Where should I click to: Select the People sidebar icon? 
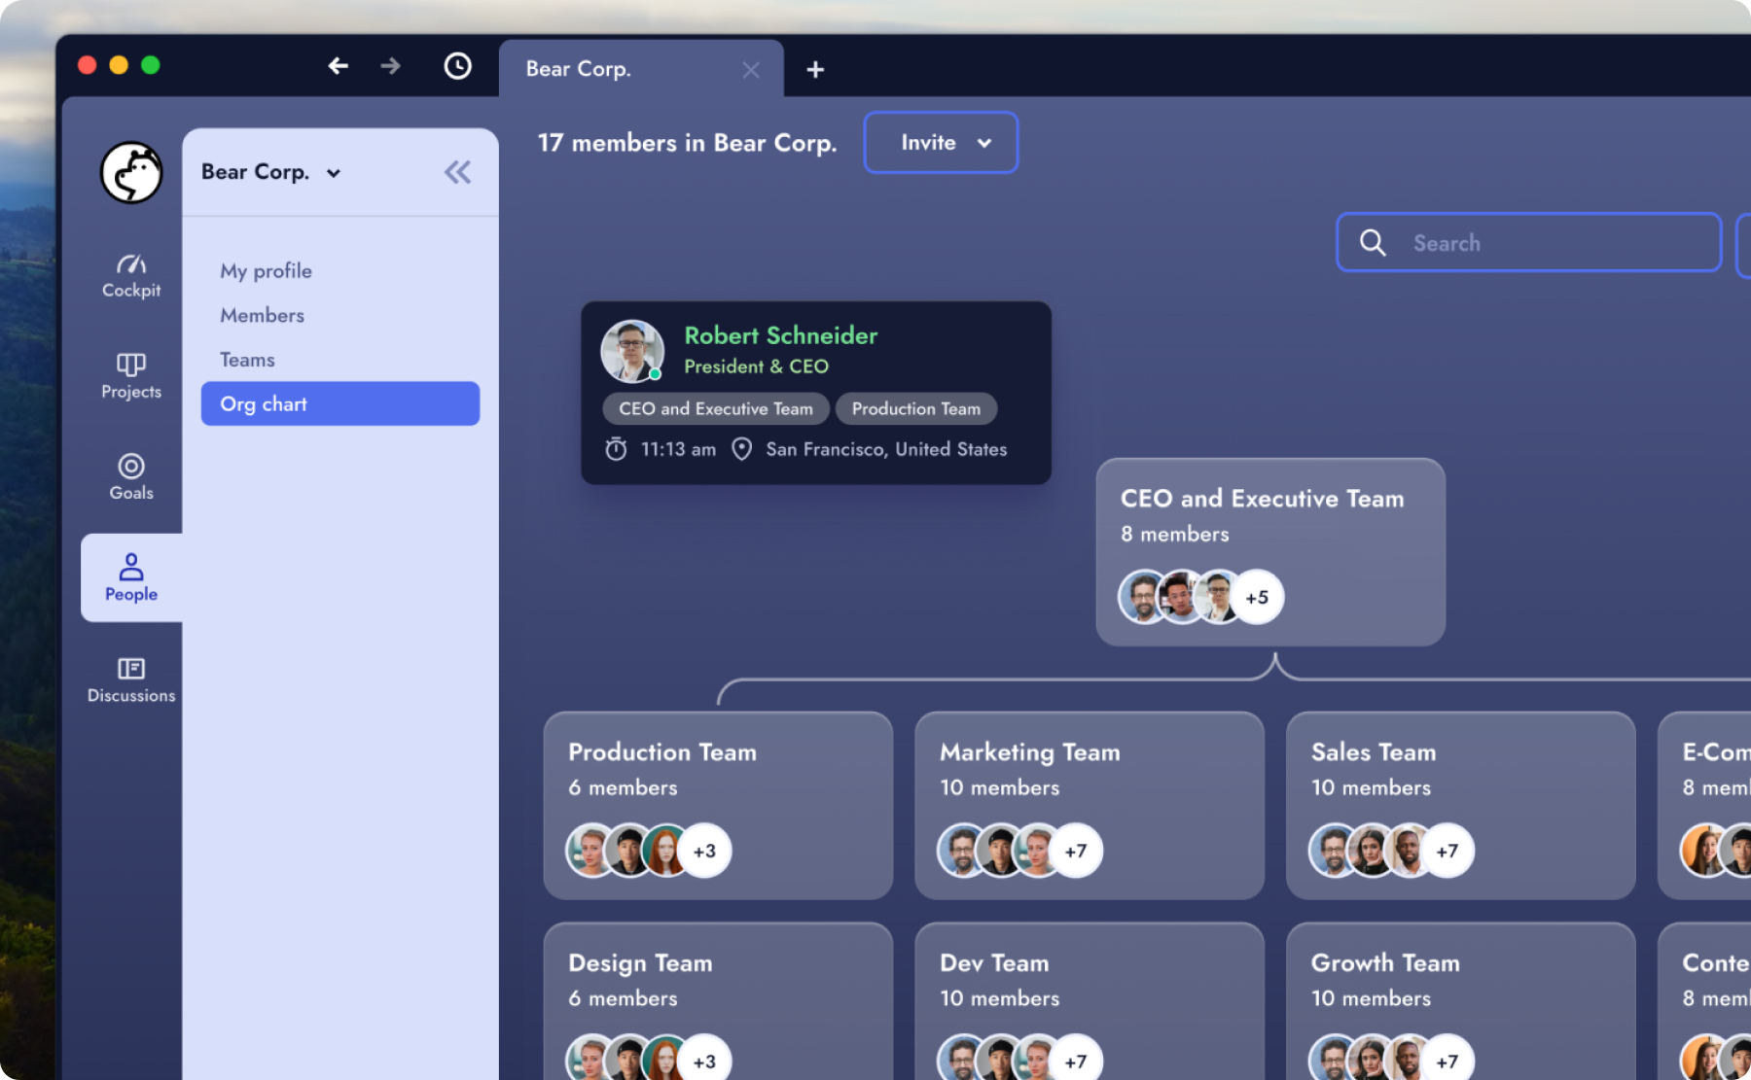131,577
